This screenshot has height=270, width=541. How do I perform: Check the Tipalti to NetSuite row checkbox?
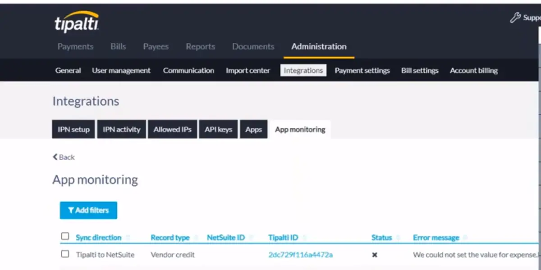pos(65,254)
